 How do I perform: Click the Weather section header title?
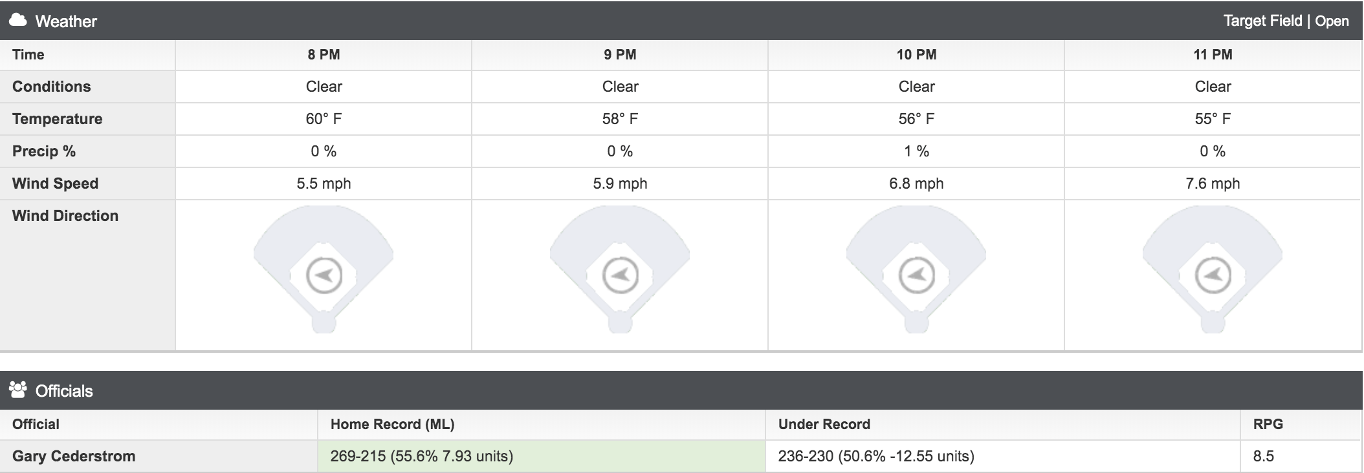click(x=66, y=21)
